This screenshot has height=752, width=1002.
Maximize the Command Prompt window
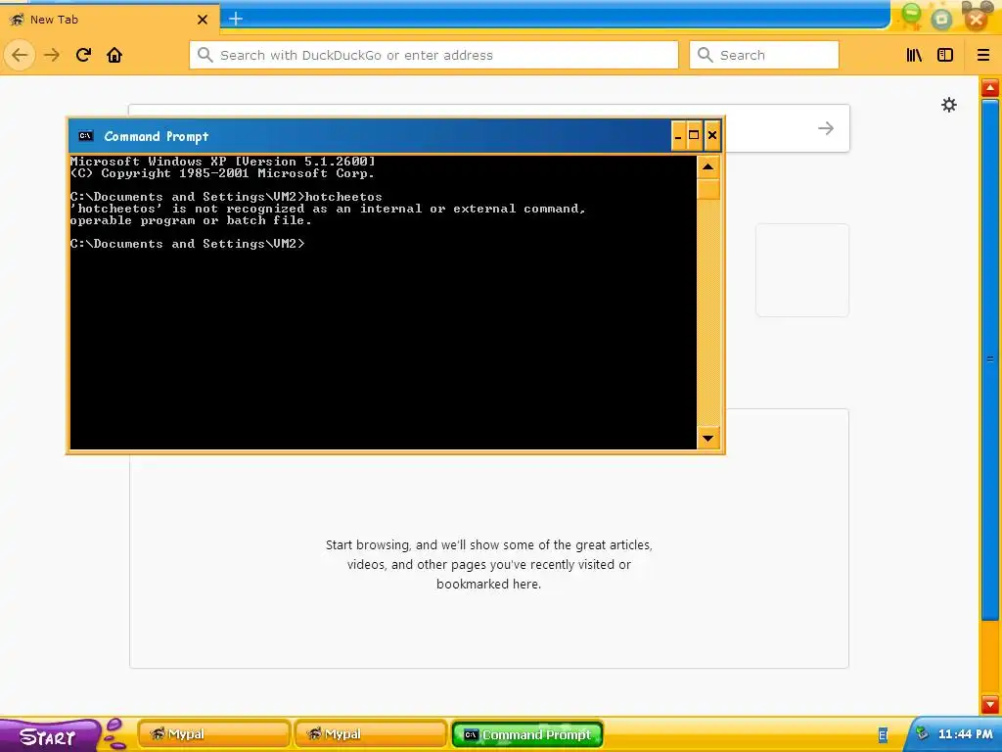click(x=694, y=135)
